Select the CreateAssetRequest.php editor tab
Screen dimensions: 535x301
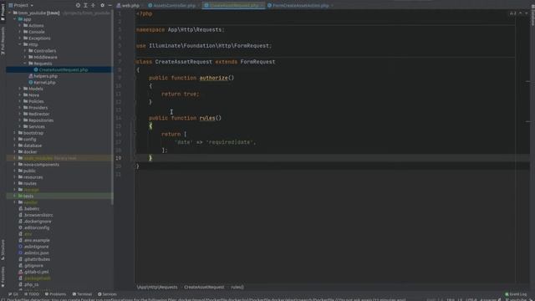(x=234, y=6)
